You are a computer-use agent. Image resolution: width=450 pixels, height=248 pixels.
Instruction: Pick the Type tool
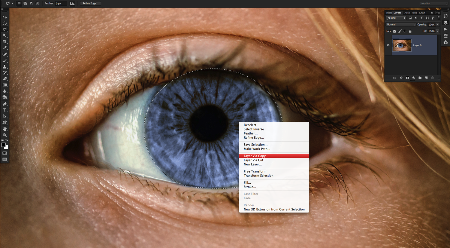click(x=5, y=110)
